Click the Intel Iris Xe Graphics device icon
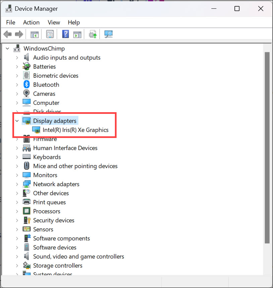 pos(36,130)
